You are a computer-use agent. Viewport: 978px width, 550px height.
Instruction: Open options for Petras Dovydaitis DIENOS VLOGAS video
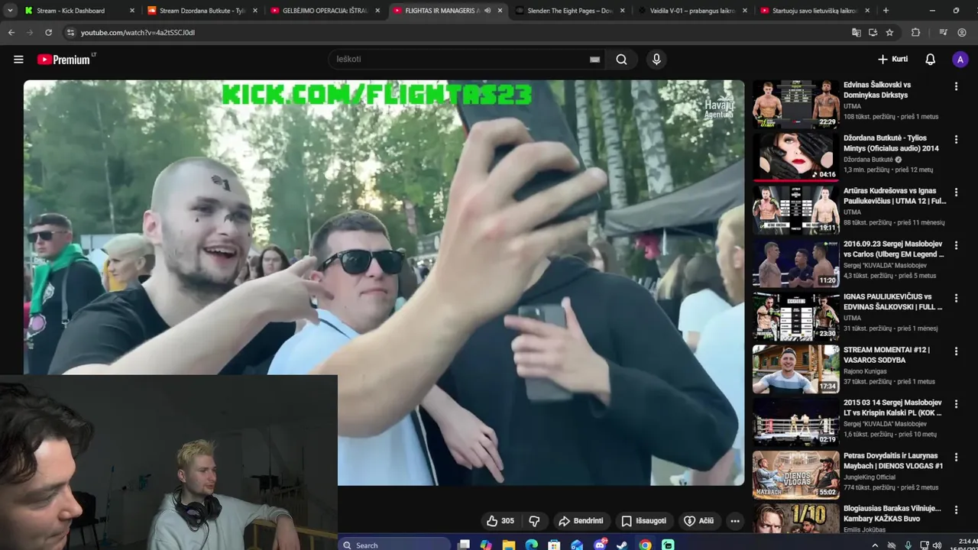click(956, 457)
